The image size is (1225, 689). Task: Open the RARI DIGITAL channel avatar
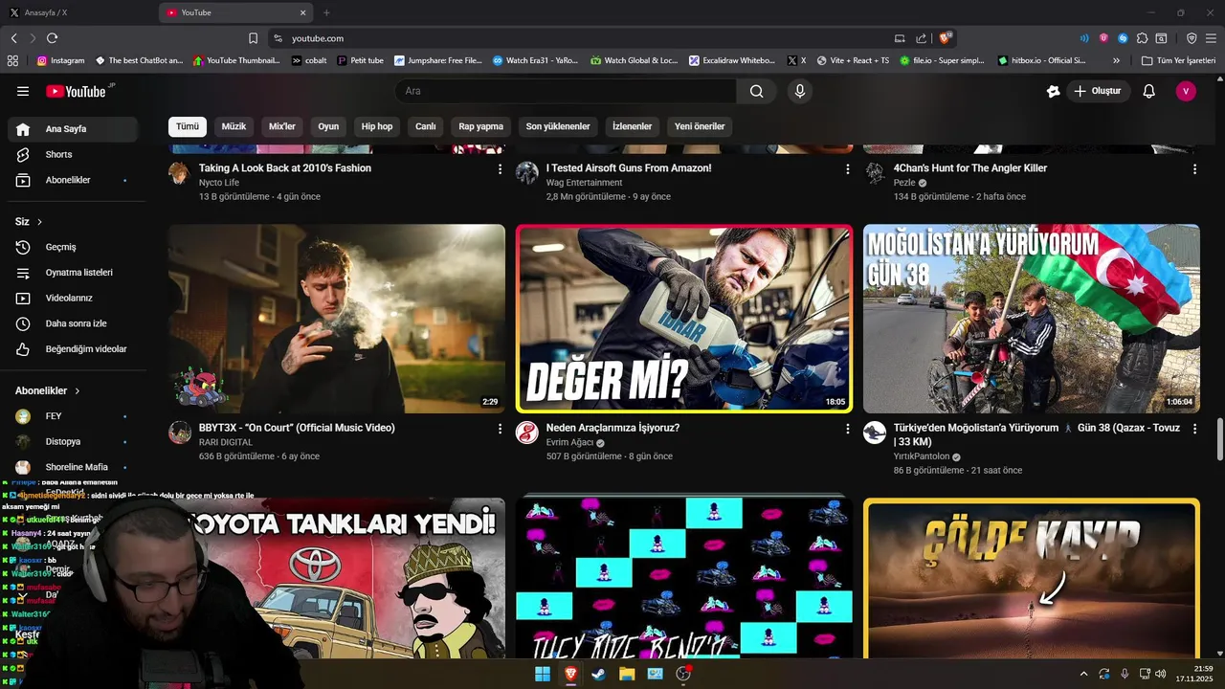click(180, 433)
